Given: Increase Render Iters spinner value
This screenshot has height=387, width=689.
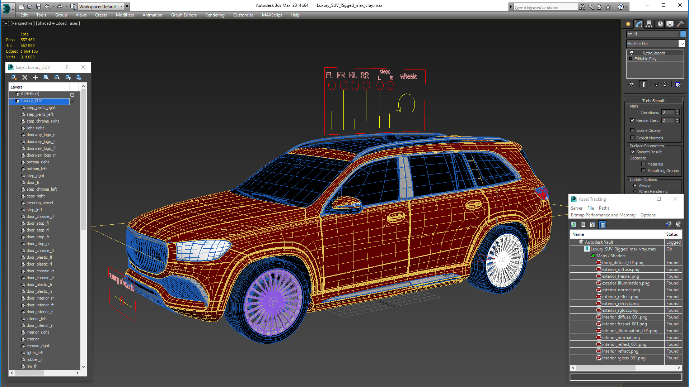Looking at the screenshot, I should tap(678, 119).
